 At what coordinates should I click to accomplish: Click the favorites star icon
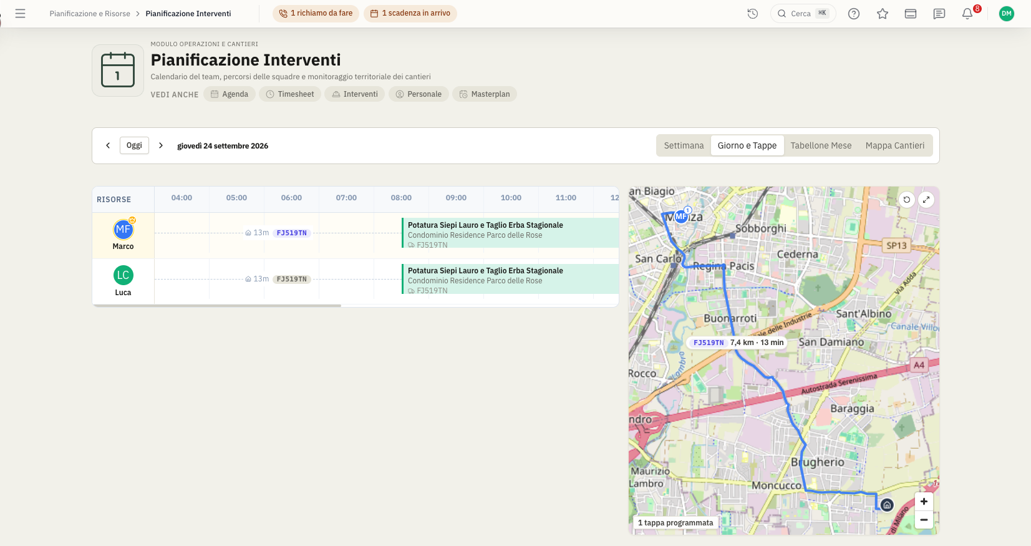click(883, 13)
